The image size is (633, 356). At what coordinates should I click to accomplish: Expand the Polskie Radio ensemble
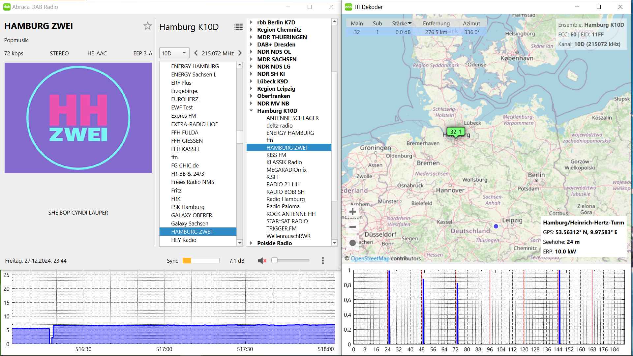(251, 243)
